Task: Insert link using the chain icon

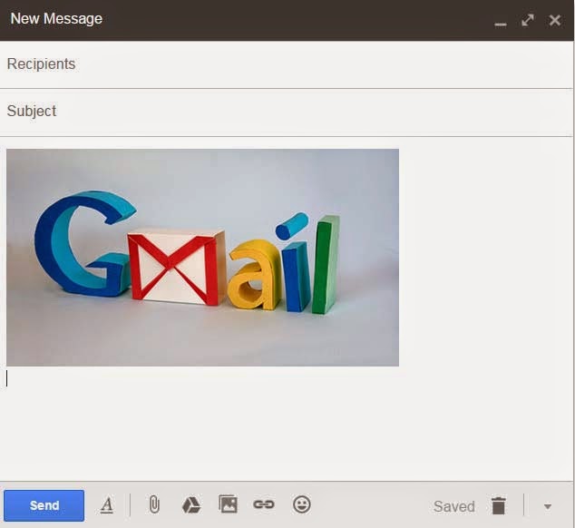Action: coord(264,504)
